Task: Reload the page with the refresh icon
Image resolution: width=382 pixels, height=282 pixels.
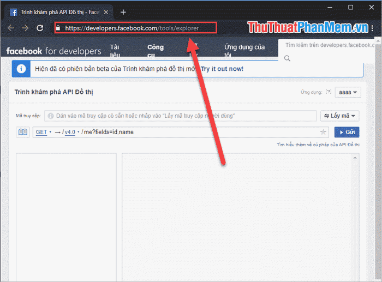Action: [x=40, y=28]
